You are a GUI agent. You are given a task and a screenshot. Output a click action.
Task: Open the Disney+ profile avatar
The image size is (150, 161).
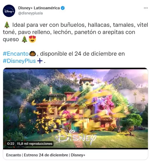[x=9, y=11]
